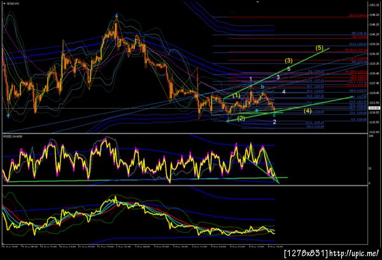The width and height of the screenshot is (382, 260).
Task: Click the 1151.05 price axis value
Action: point(373,5)
